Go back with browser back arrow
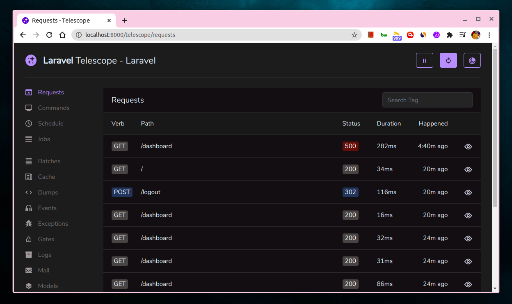Viewport: 512px width, 304px height. pos(23,35)
